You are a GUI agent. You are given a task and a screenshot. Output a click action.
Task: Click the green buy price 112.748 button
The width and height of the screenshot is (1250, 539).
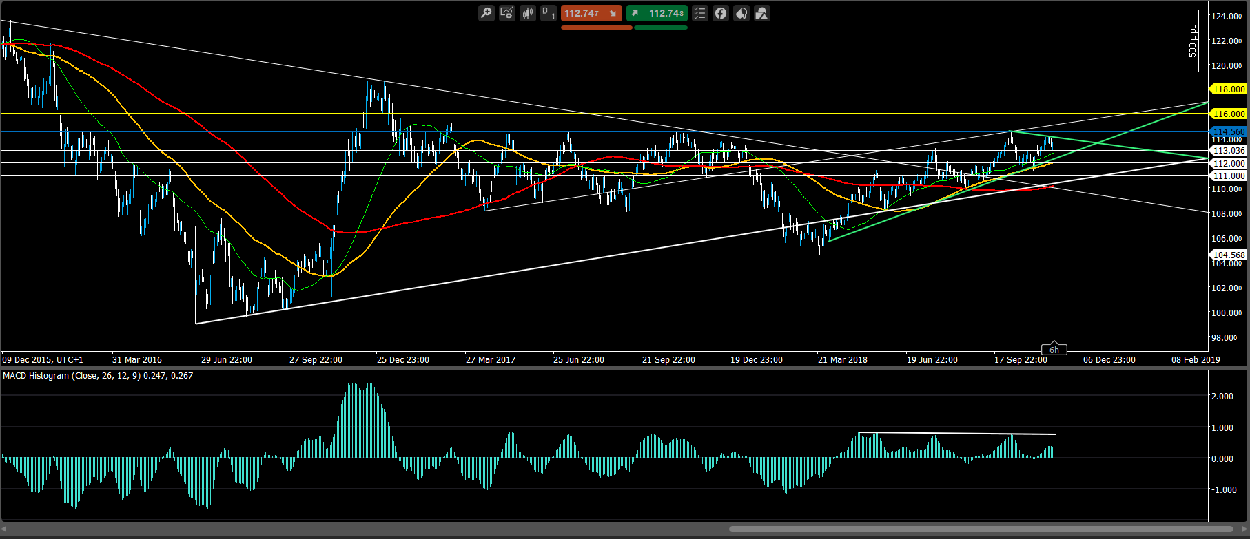pos(657,13)
